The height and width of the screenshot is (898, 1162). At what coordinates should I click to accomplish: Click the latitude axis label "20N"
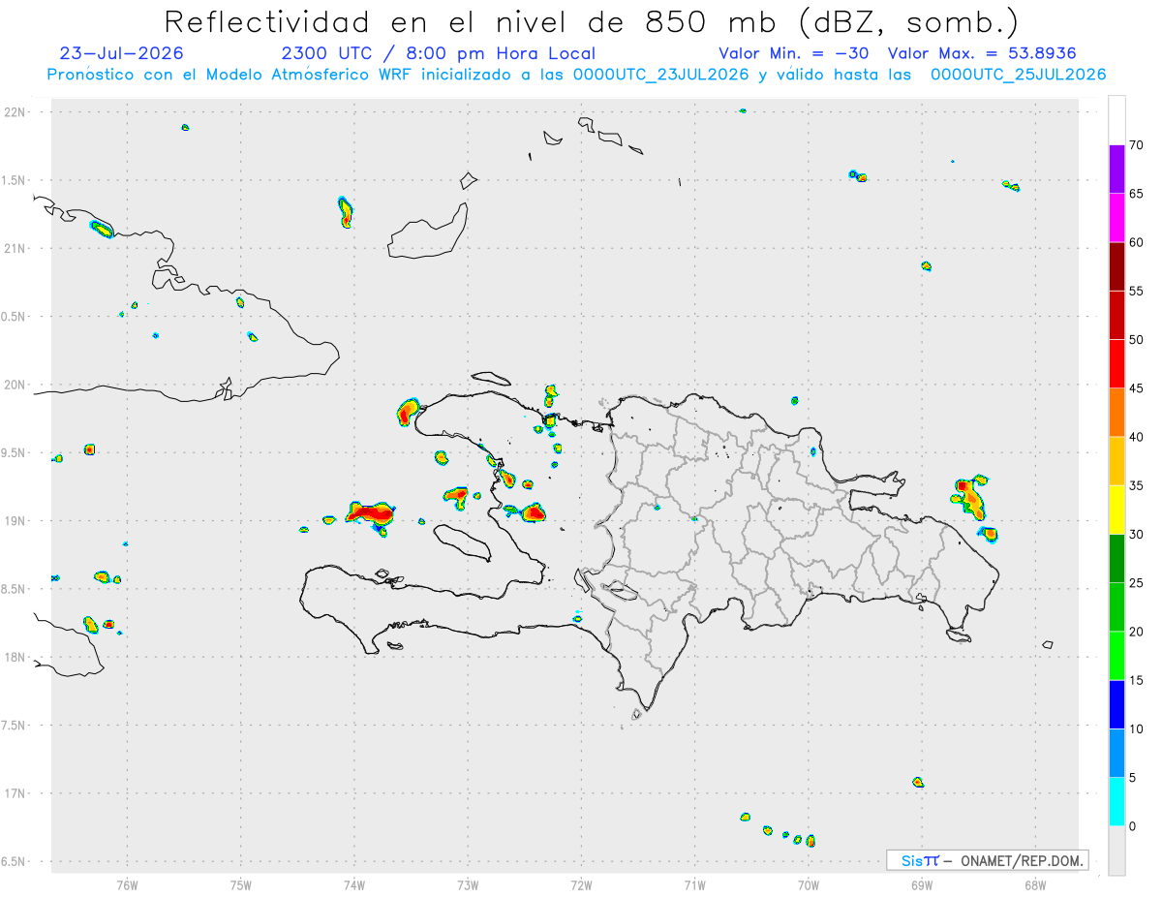[15, 385]
